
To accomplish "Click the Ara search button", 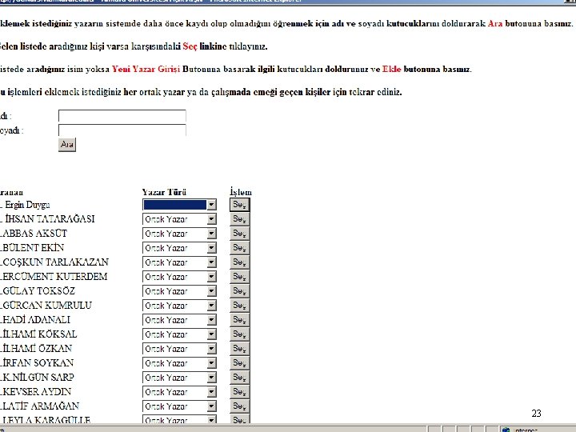I will click(x=67, y=144).
